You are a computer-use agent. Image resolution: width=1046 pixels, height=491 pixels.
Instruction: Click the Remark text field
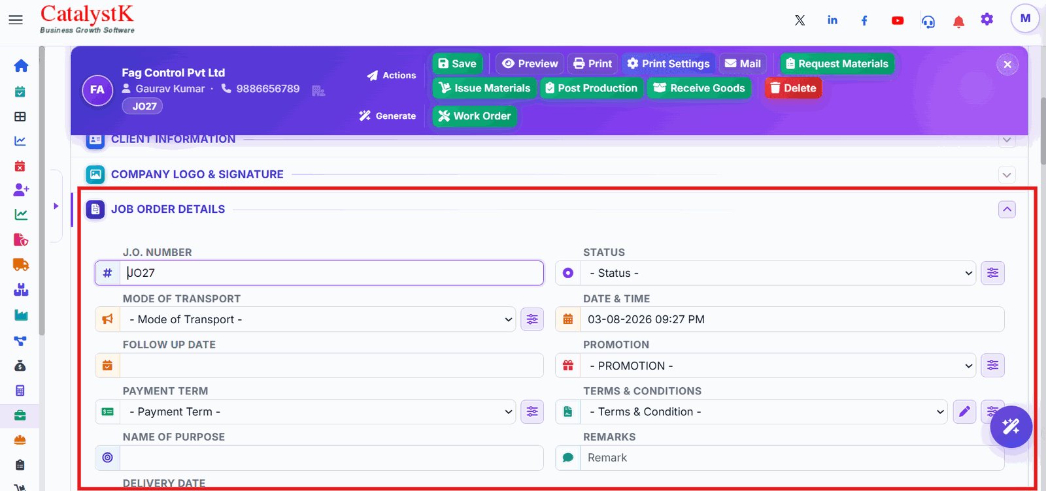click(x=792, y=458)
